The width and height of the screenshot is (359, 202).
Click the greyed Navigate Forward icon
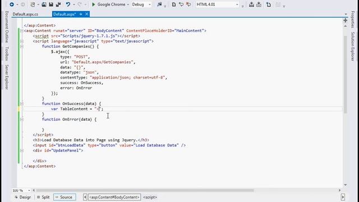tap(23, 4)
